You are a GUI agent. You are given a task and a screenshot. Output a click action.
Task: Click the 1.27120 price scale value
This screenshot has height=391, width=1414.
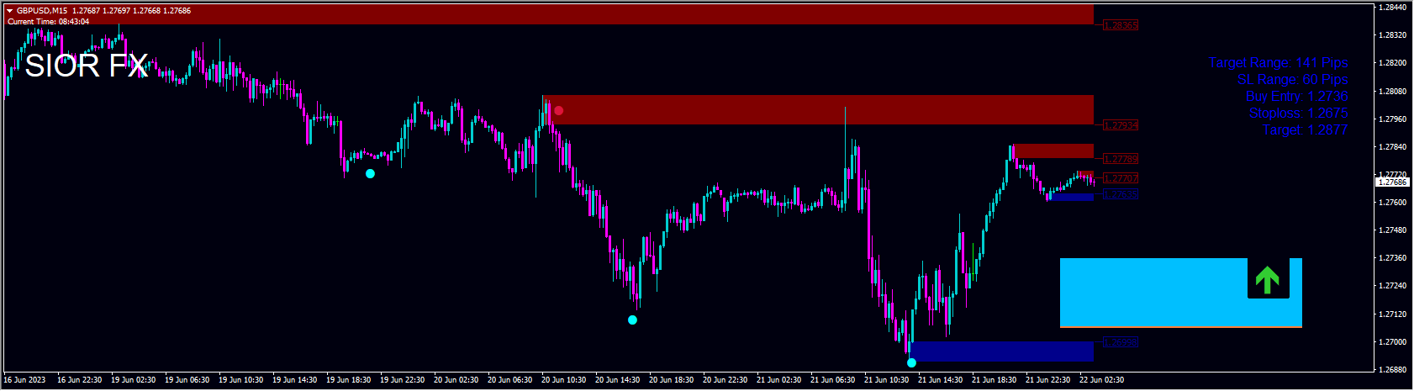(x=1394, y=314)
